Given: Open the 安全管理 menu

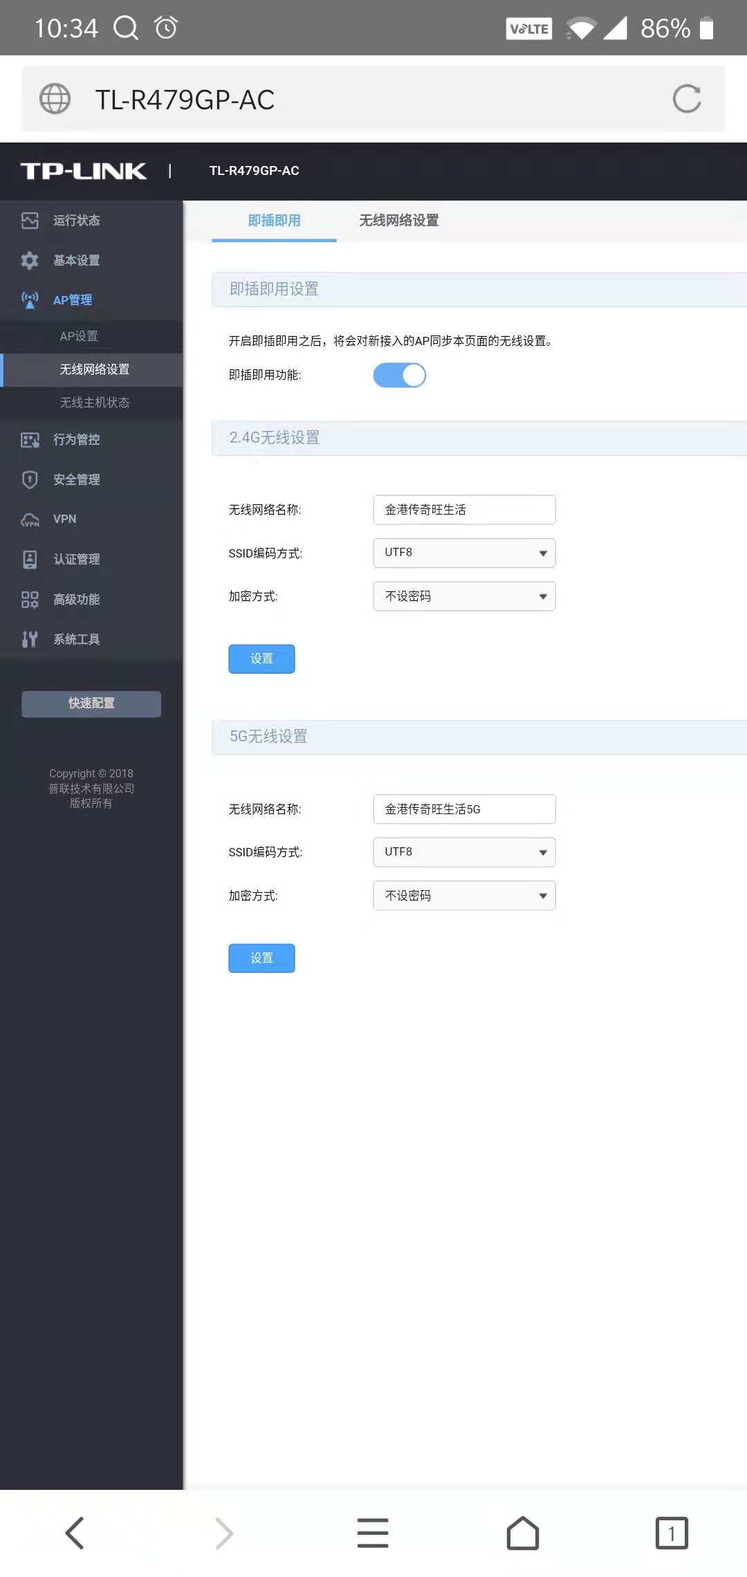Looking at the screenshot, I should click(91, 479).
